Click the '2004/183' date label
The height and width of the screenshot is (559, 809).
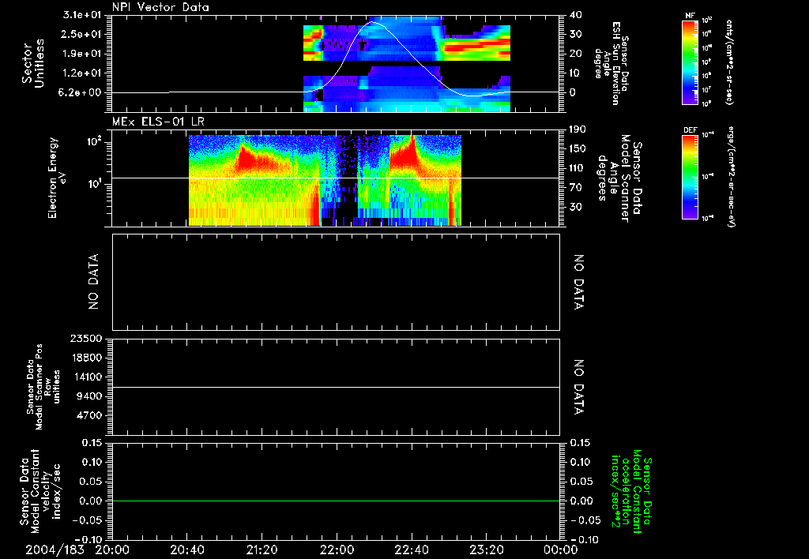pyautogui.click(x=55, y=550)
